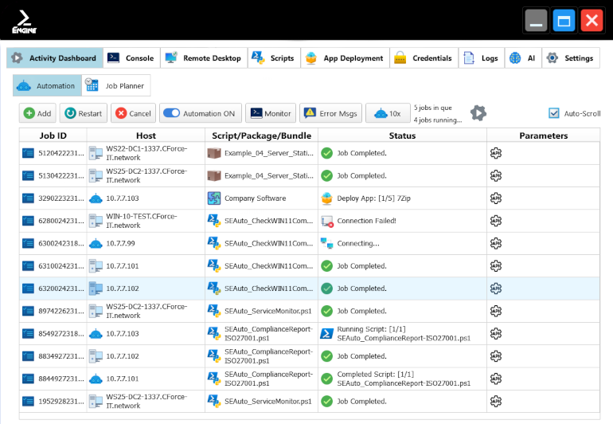Toggle the Automation ON switch
The image size is (613, 424).
171,113
